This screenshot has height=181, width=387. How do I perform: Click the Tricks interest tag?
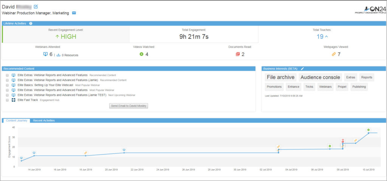click(x=309, y=87)
